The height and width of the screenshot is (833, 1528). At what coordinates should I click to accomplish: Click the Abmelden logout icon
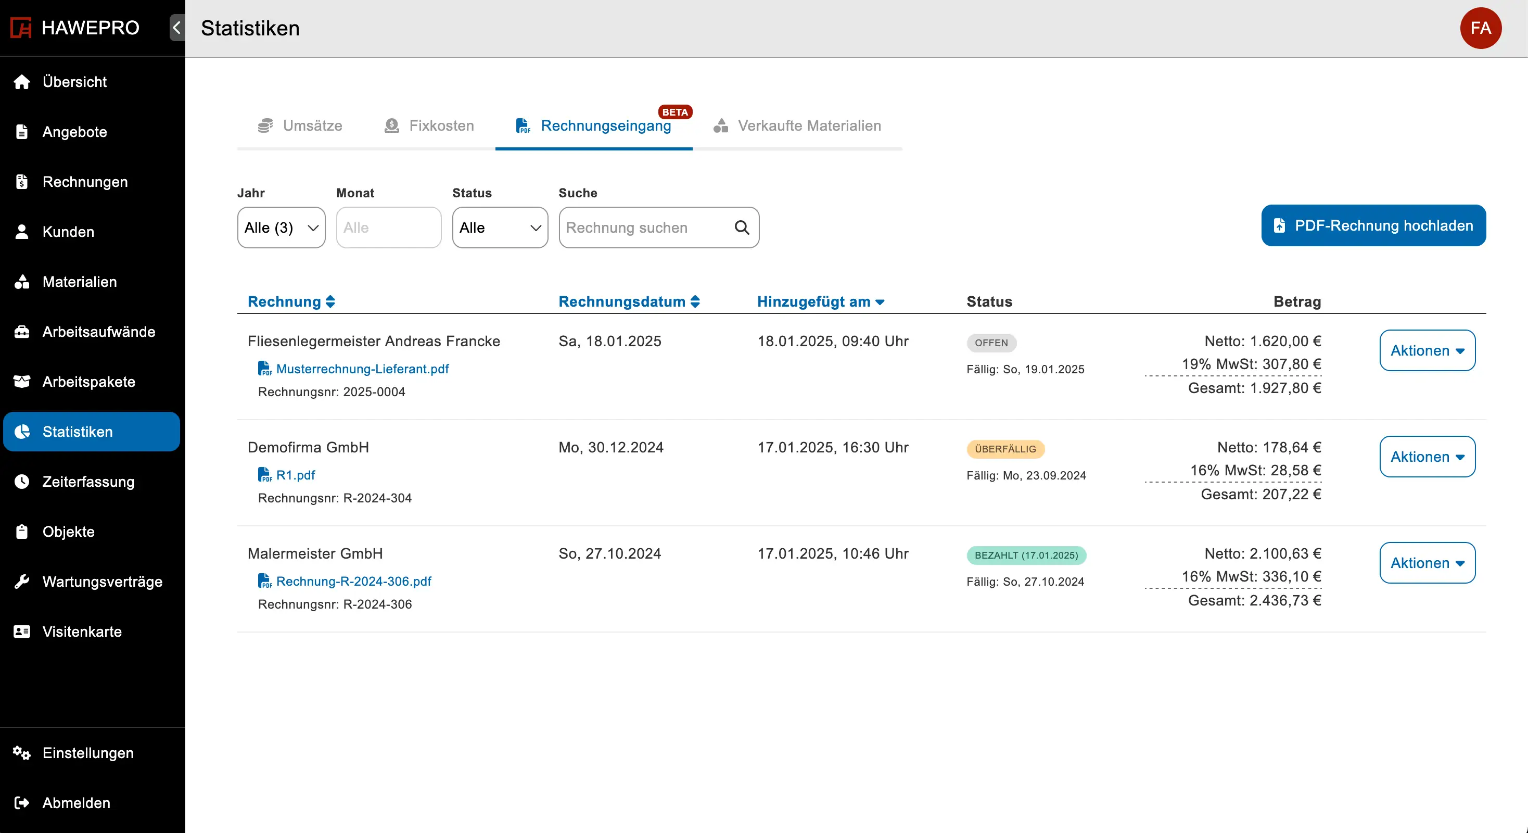[x=22, y=803]
